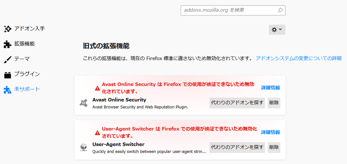Click the search magnifier icon
This screenshot has height=164, width=347.
pos(280,10)
